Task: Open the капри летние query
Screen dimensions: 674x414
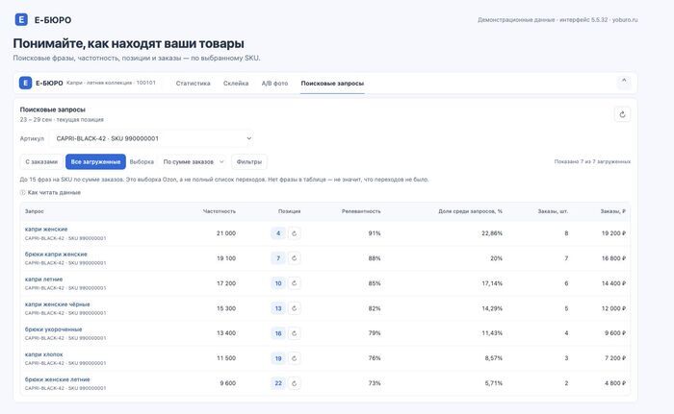Action: point(44,280)
